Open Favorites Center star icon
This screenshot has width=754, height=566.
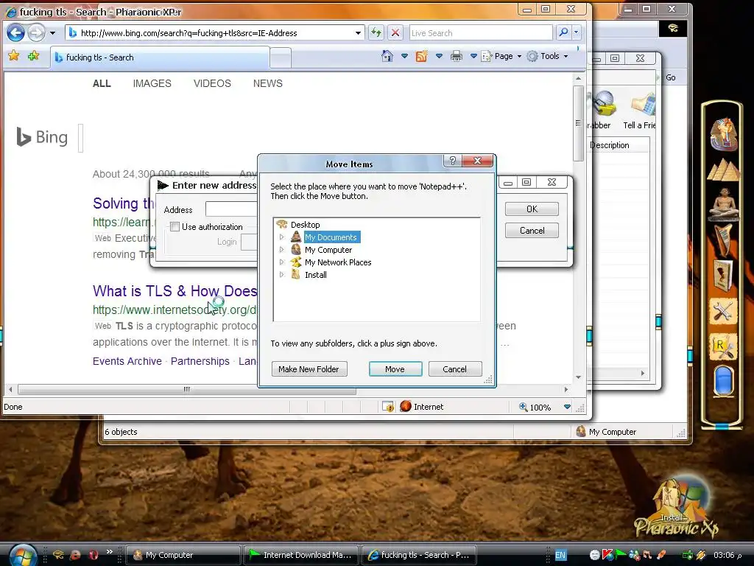(14, 56)
